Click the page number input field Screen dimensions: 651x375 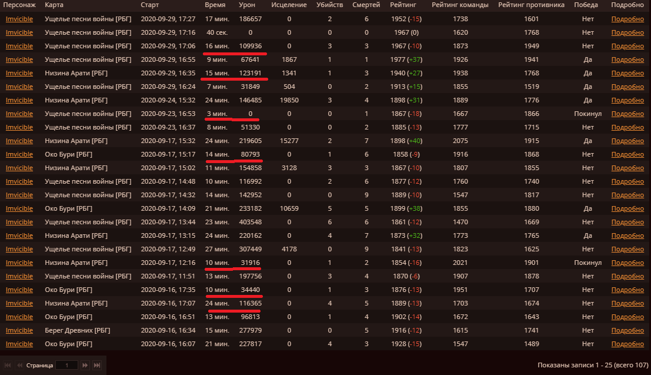(x=66, y=366)
